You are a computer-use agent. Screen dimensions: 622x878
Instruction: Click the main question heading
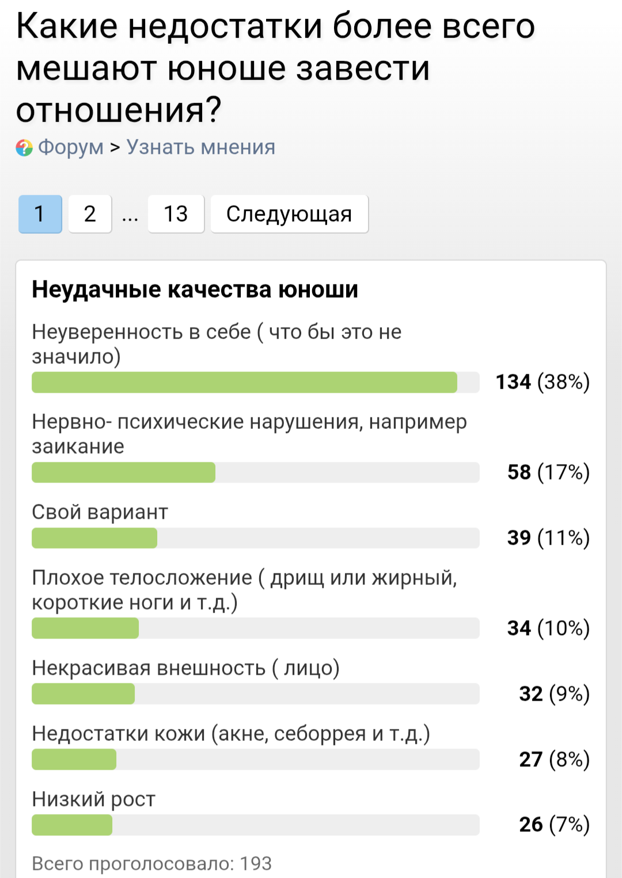[x=275, y=68]
